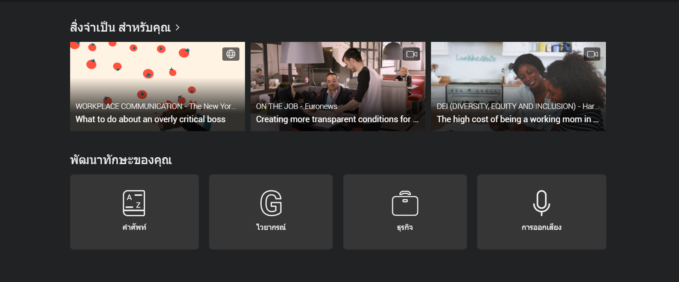Click the video camera icon on the Euronews card
Image resolution: width=679 pixels, height=282 pixels.
(x=411, y=54)
